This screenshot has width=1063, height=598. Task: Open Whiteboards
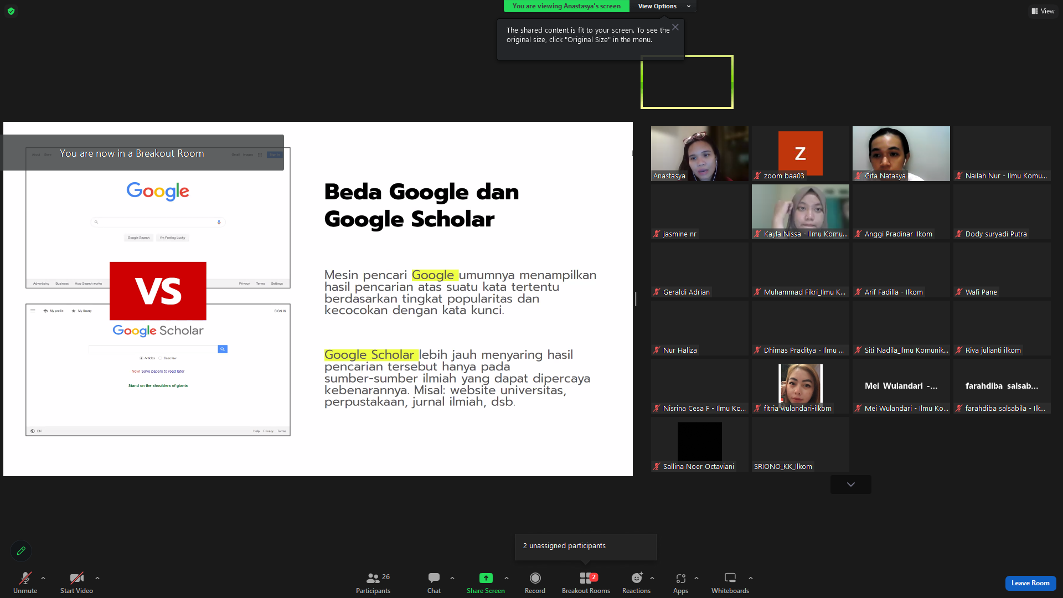pos(730,583)
